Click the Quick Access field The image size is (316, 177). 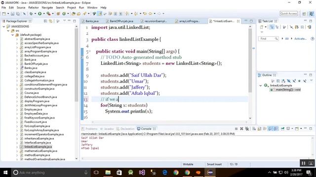coord(288,14)
